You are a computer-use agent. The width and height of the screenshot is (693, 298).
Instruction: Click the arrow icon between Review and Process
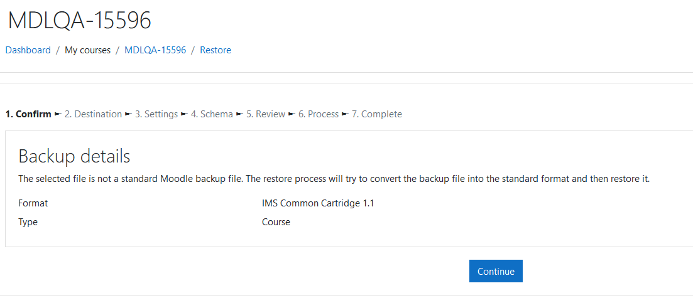pyautogui.click(x=292, y=114)
